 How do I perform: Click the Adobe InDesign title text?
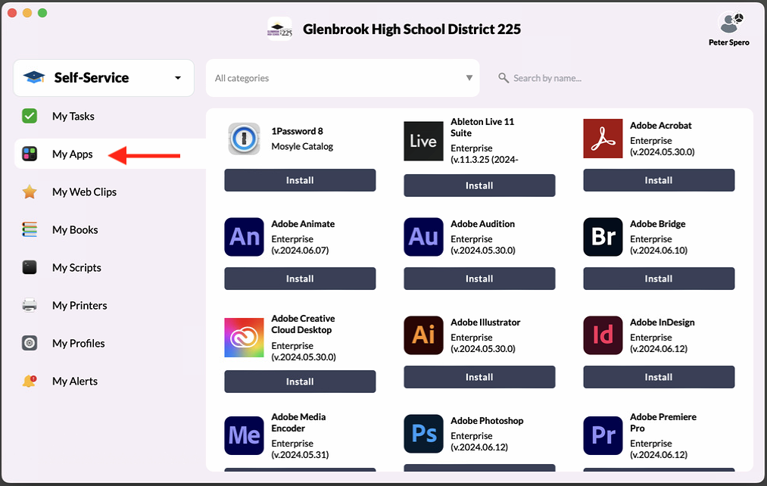(663, 322)
